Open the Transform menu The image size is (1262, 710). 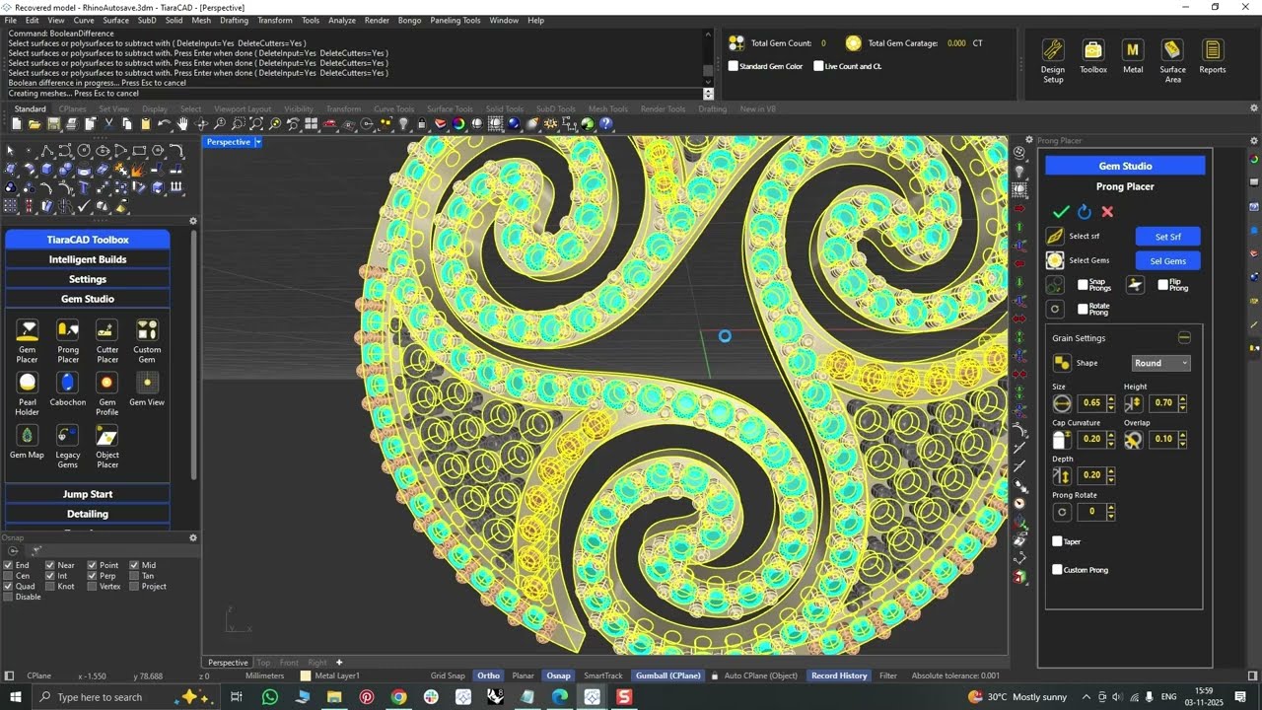click(x=274, y=20)
